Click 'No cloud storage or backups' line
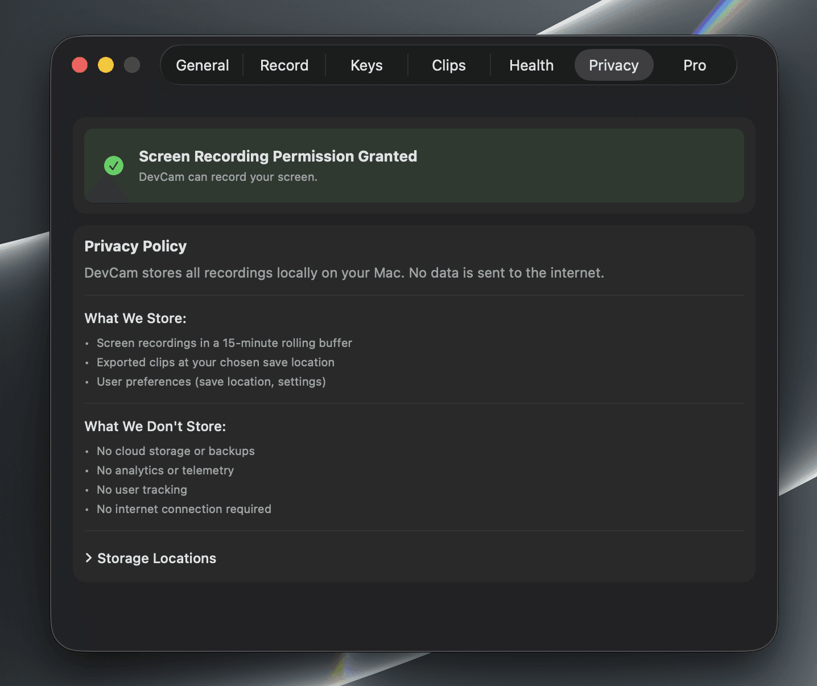The image size is (817, 686). coord(176,451)
